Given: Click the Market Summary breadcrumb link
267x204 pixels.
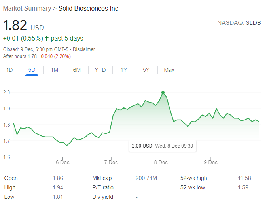Looking at the screenshot, I should (x=27, y=9).
